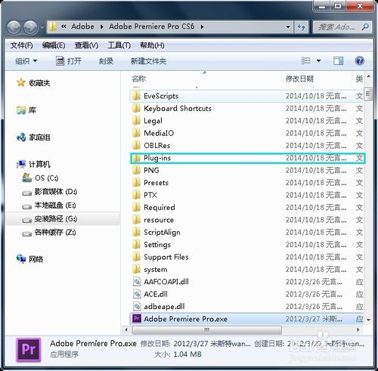The width and height of the screenshot is (378, 371).
Task: Open Help via the blue question icon
Action: tap(359, 60)
